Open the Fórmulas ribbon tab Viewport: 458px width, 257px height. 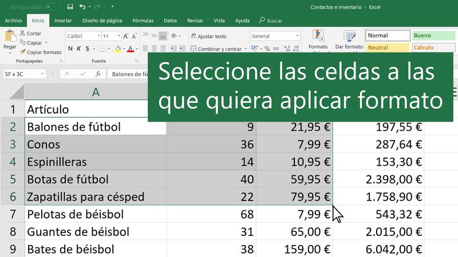[143, 21]
